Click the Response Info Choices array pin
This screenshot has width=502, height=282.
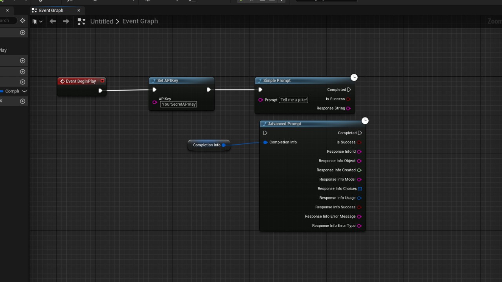[360, 189]
